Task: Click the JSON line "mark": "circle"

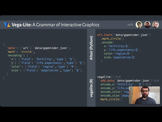Action: click(x=21, y=52)
